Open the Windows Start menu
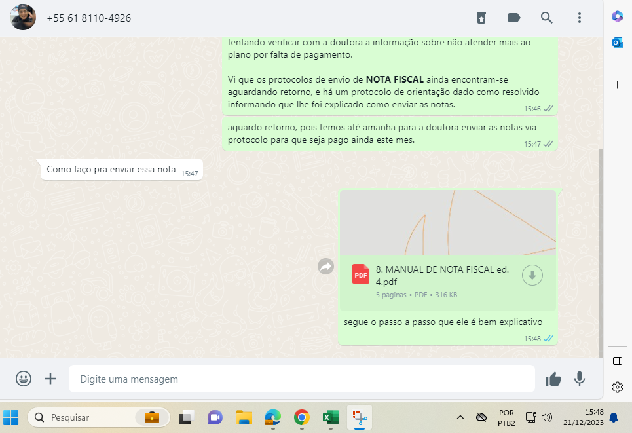 (x=11, y=417)
